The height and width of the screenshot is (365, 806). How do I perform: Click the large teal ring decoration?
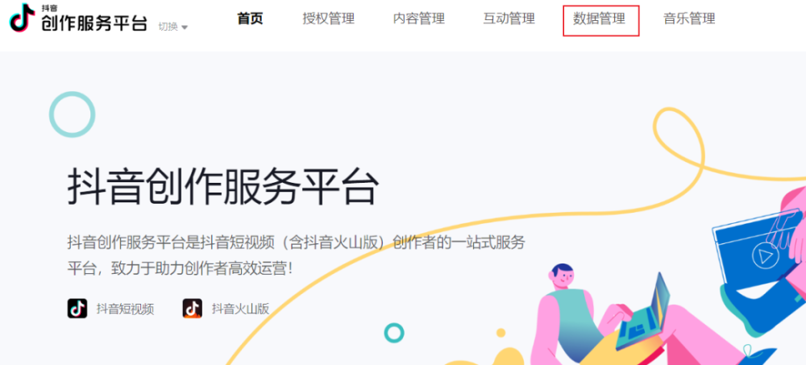(x=72, y=114)
